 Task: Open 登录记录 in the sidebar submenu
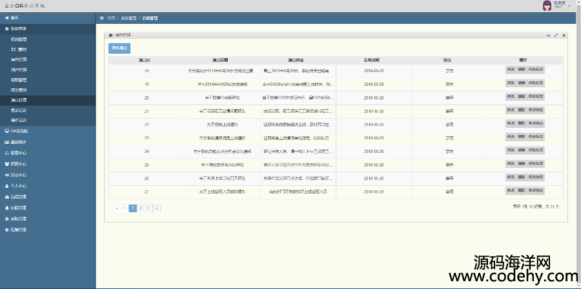[48, 110]
